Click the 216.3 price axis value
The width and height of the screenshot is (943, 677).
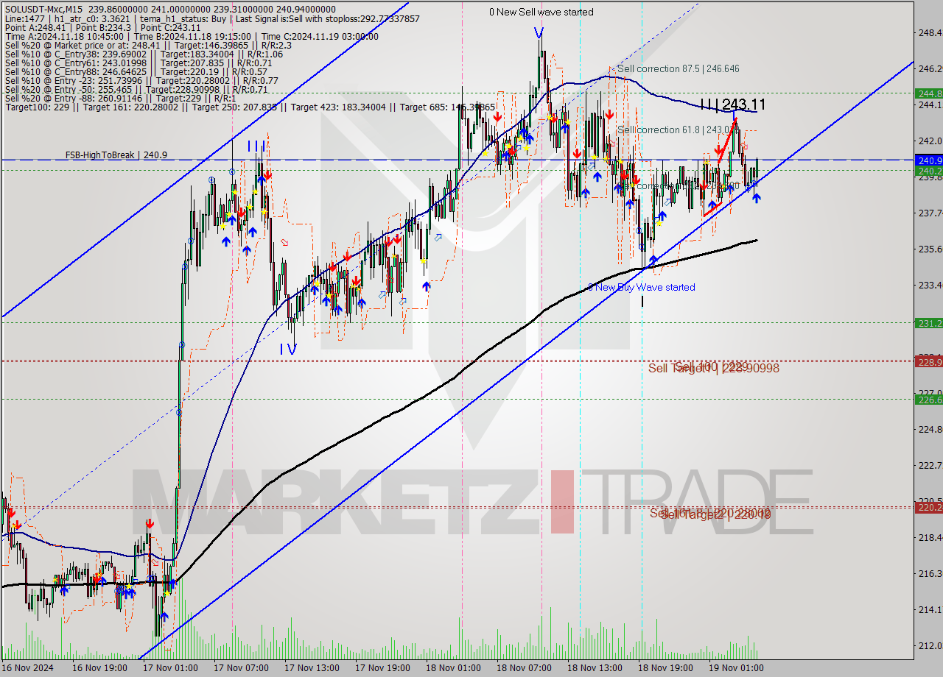point(930,573)
